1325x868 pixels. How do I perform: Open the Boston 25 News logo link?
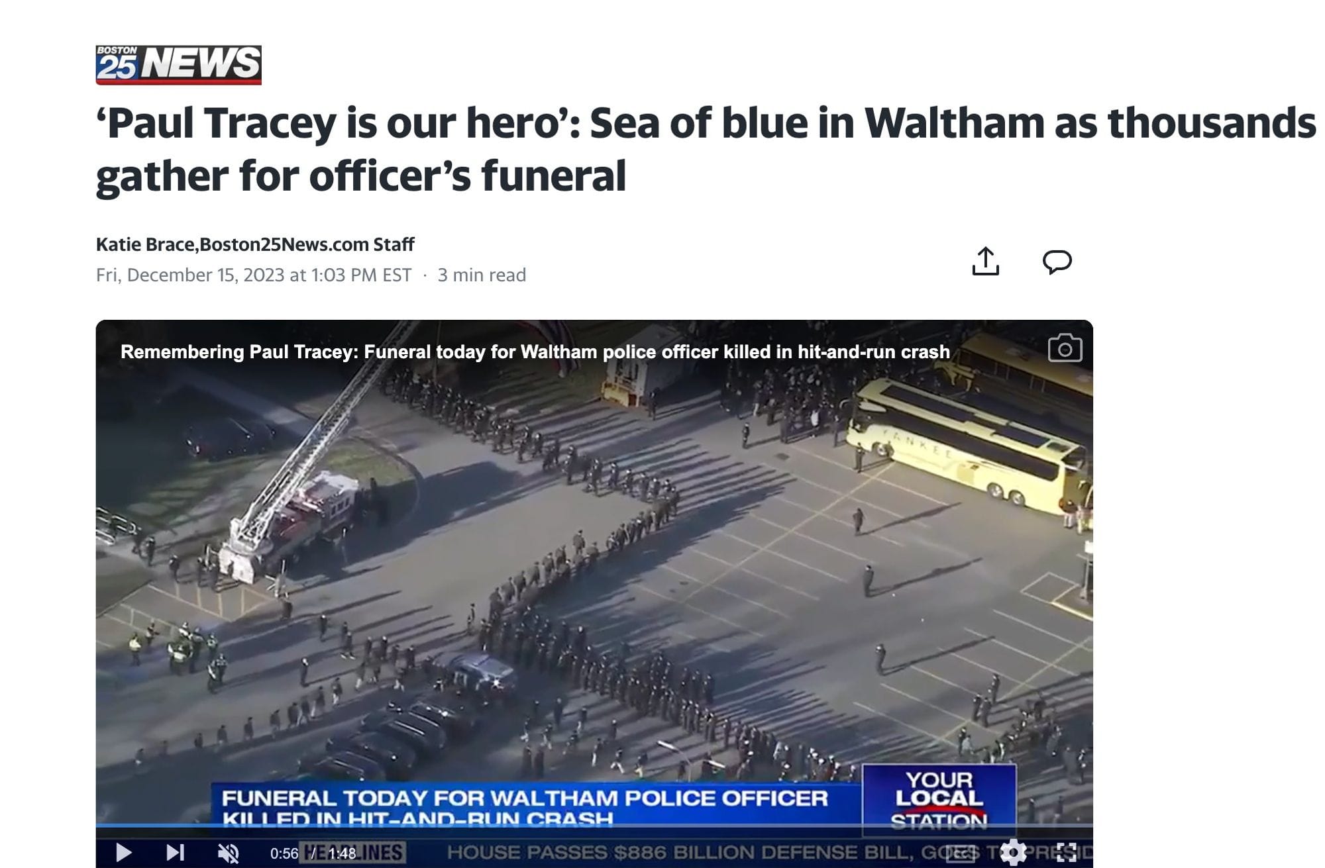pyautogui.click(x=178, y=64)
